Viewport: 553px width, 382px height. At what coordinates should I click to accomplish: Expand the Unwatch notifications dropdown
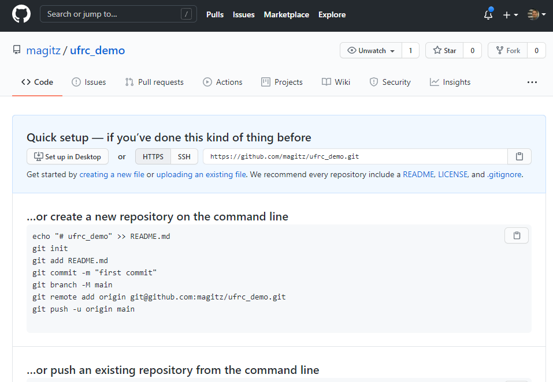click(371, 50)
